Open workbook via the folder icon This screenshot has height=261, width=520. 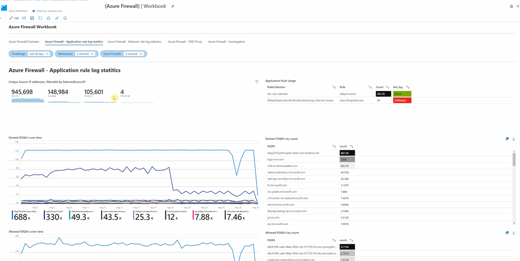coord(24,18)
